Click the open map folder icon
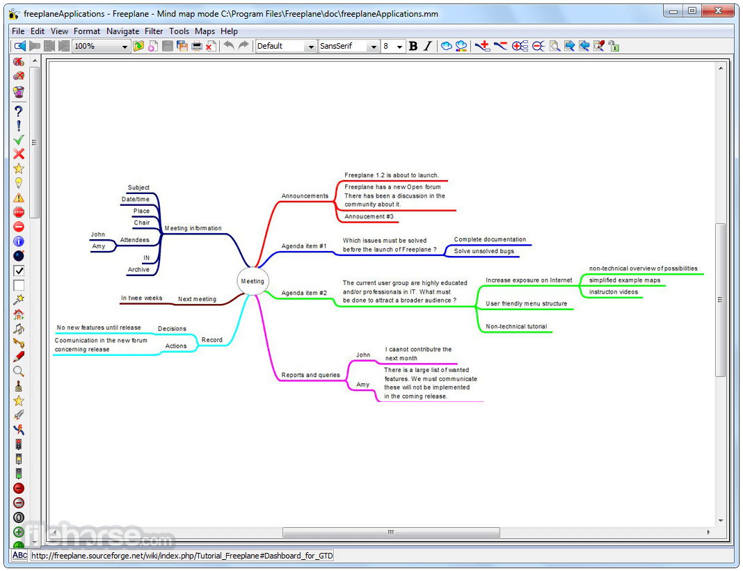The height and width of the screenshot is (571, 743). [x=138, y=46]
